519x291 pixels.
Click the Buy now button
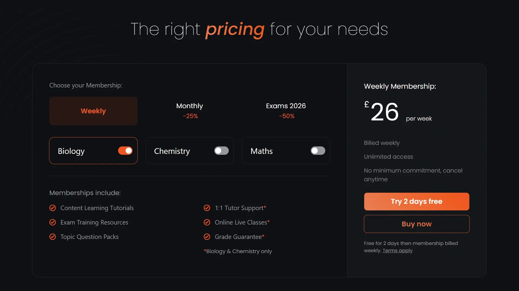pos(417,224)
